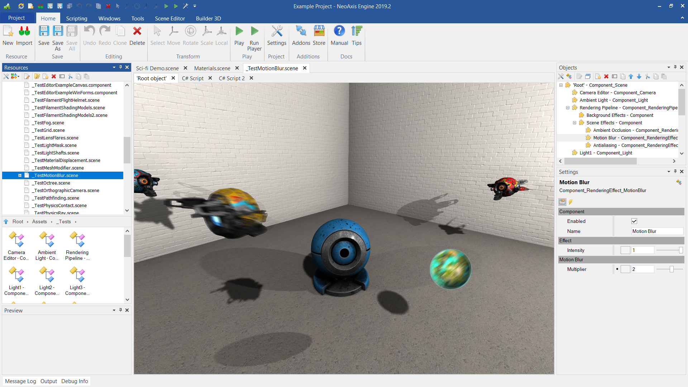Open the Message Log panel
Screen dimensions: 688x387
(x=20, y=381)
